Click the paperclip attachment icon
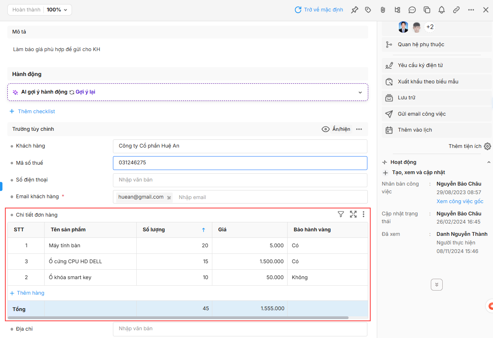Viewport: 493px width, 338px height. [x=383, y=10]
